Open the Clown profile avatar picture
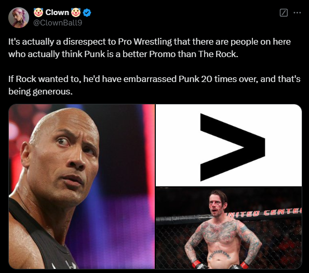This screenshot has width=309, height=273. click(19, 18)
